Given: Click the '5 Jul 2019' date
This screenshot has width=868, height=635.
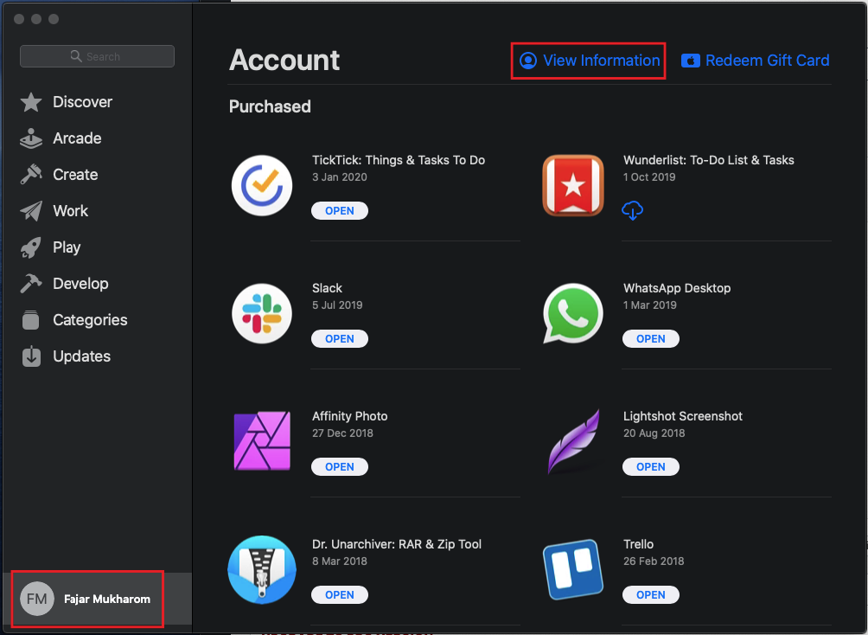Looking at the screenshot, I should pos(337,305).
